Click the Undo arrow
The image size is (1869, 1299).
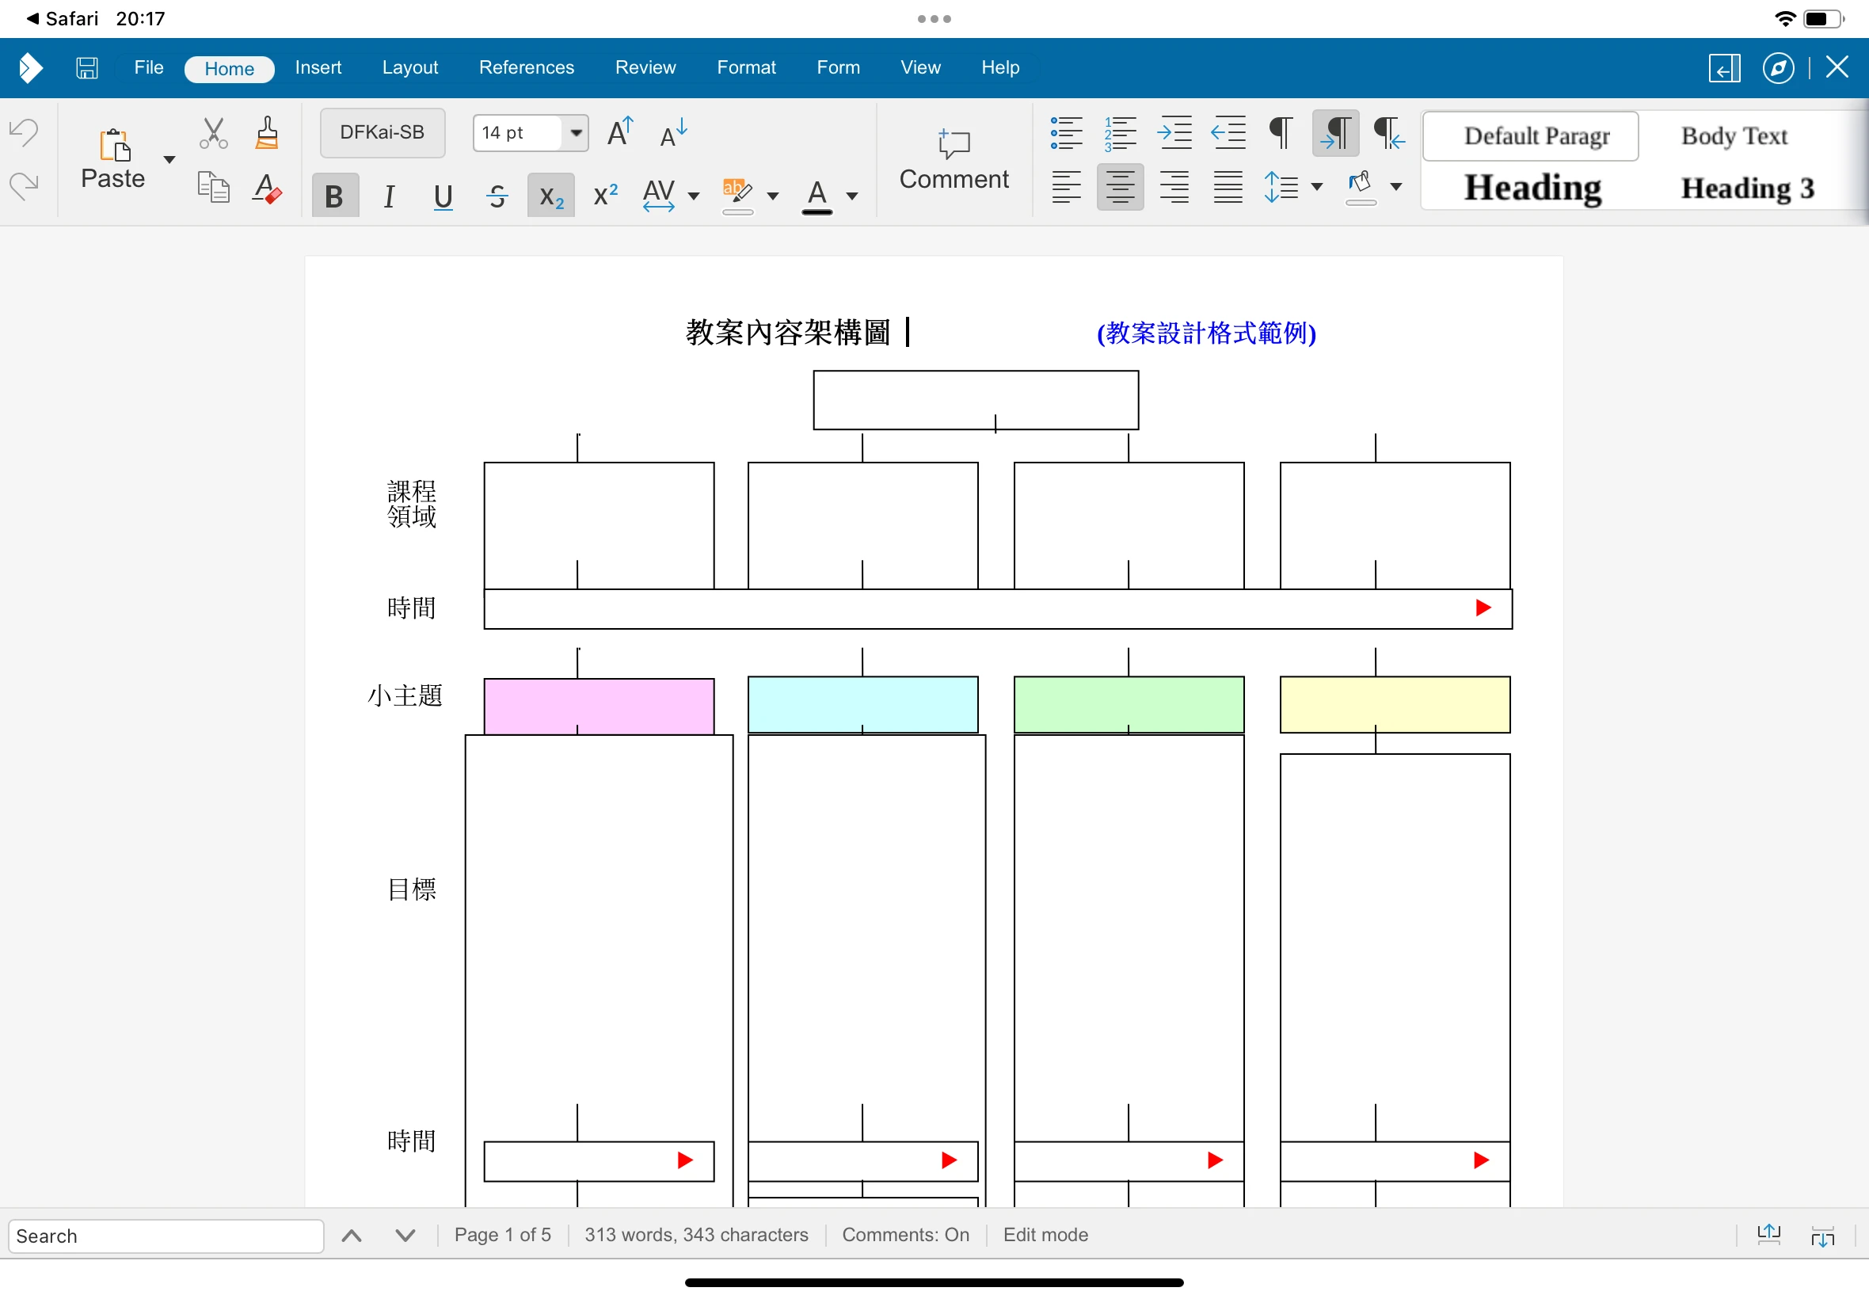tap(25, 131)
